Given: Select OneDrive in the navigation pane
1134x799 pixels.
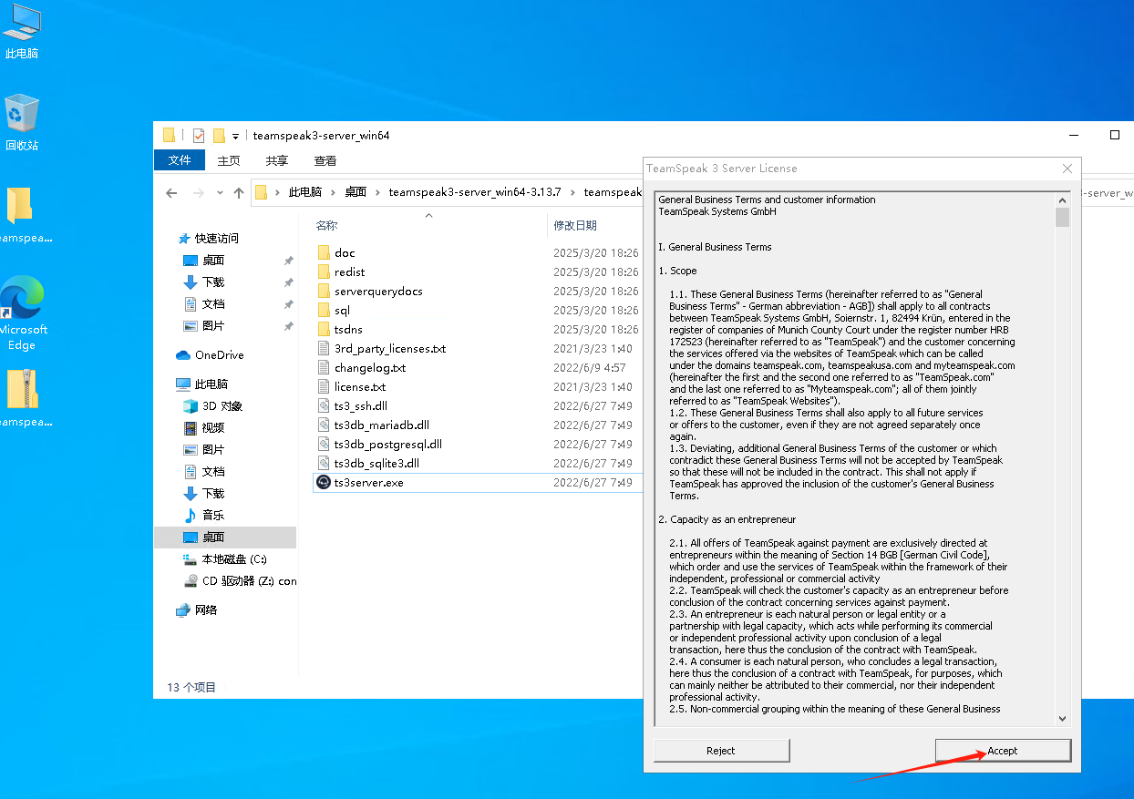Looking at the screenshot, I should point(220,355).
